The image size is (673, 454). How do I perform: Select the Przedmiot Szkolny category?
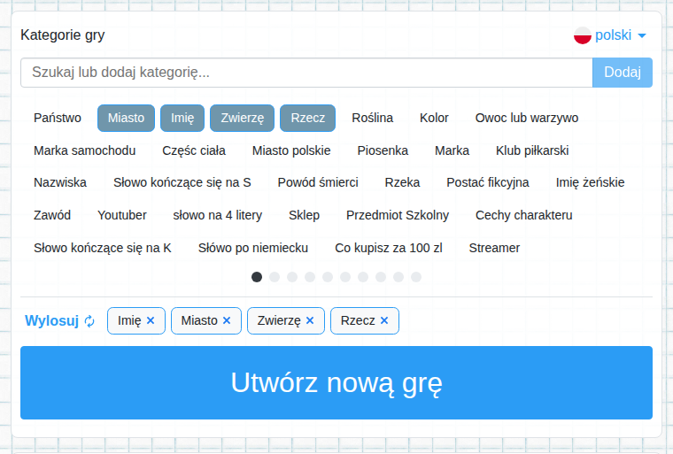pos(398,215)
